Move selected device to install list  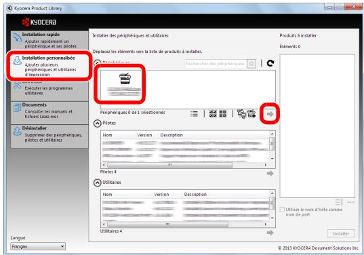coord(270,114)
